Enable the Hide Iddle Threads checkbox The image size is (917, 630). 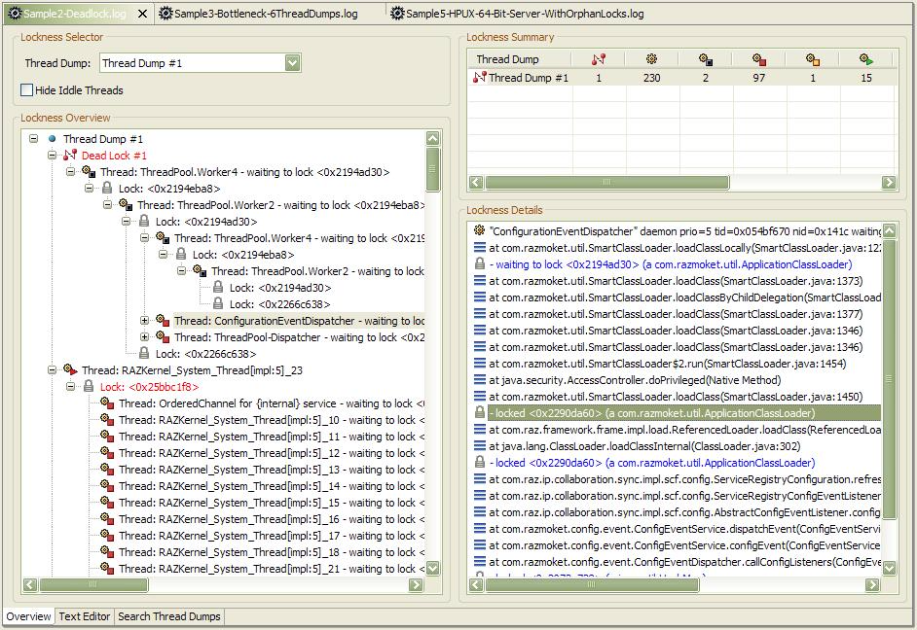(x=27, y=90)
